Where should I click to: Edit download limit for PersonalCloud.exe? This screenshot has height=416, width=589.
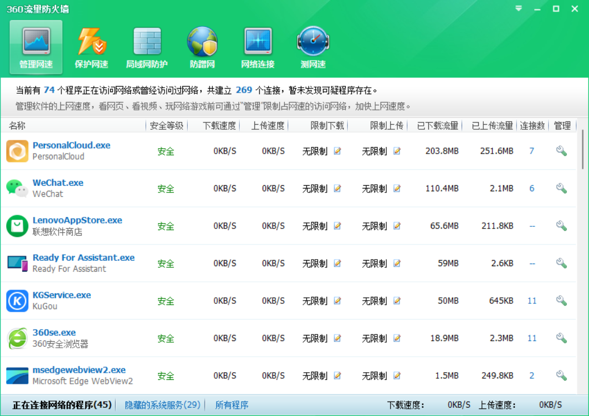(337, 151)
